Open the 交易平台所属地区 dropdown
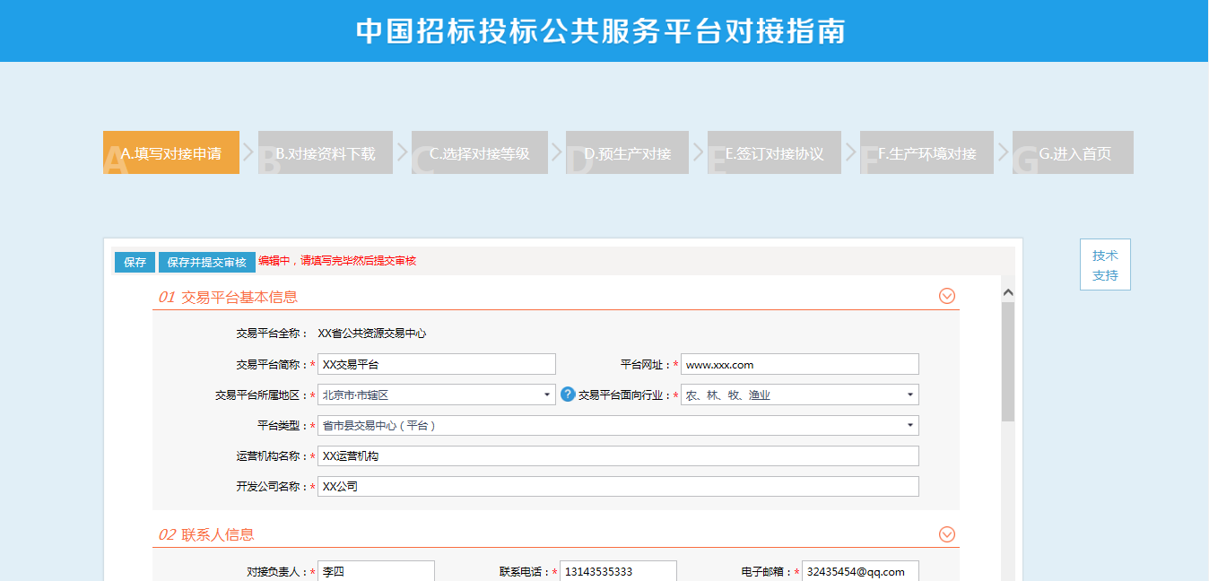 pyautogui.click(x=436, y=395)
